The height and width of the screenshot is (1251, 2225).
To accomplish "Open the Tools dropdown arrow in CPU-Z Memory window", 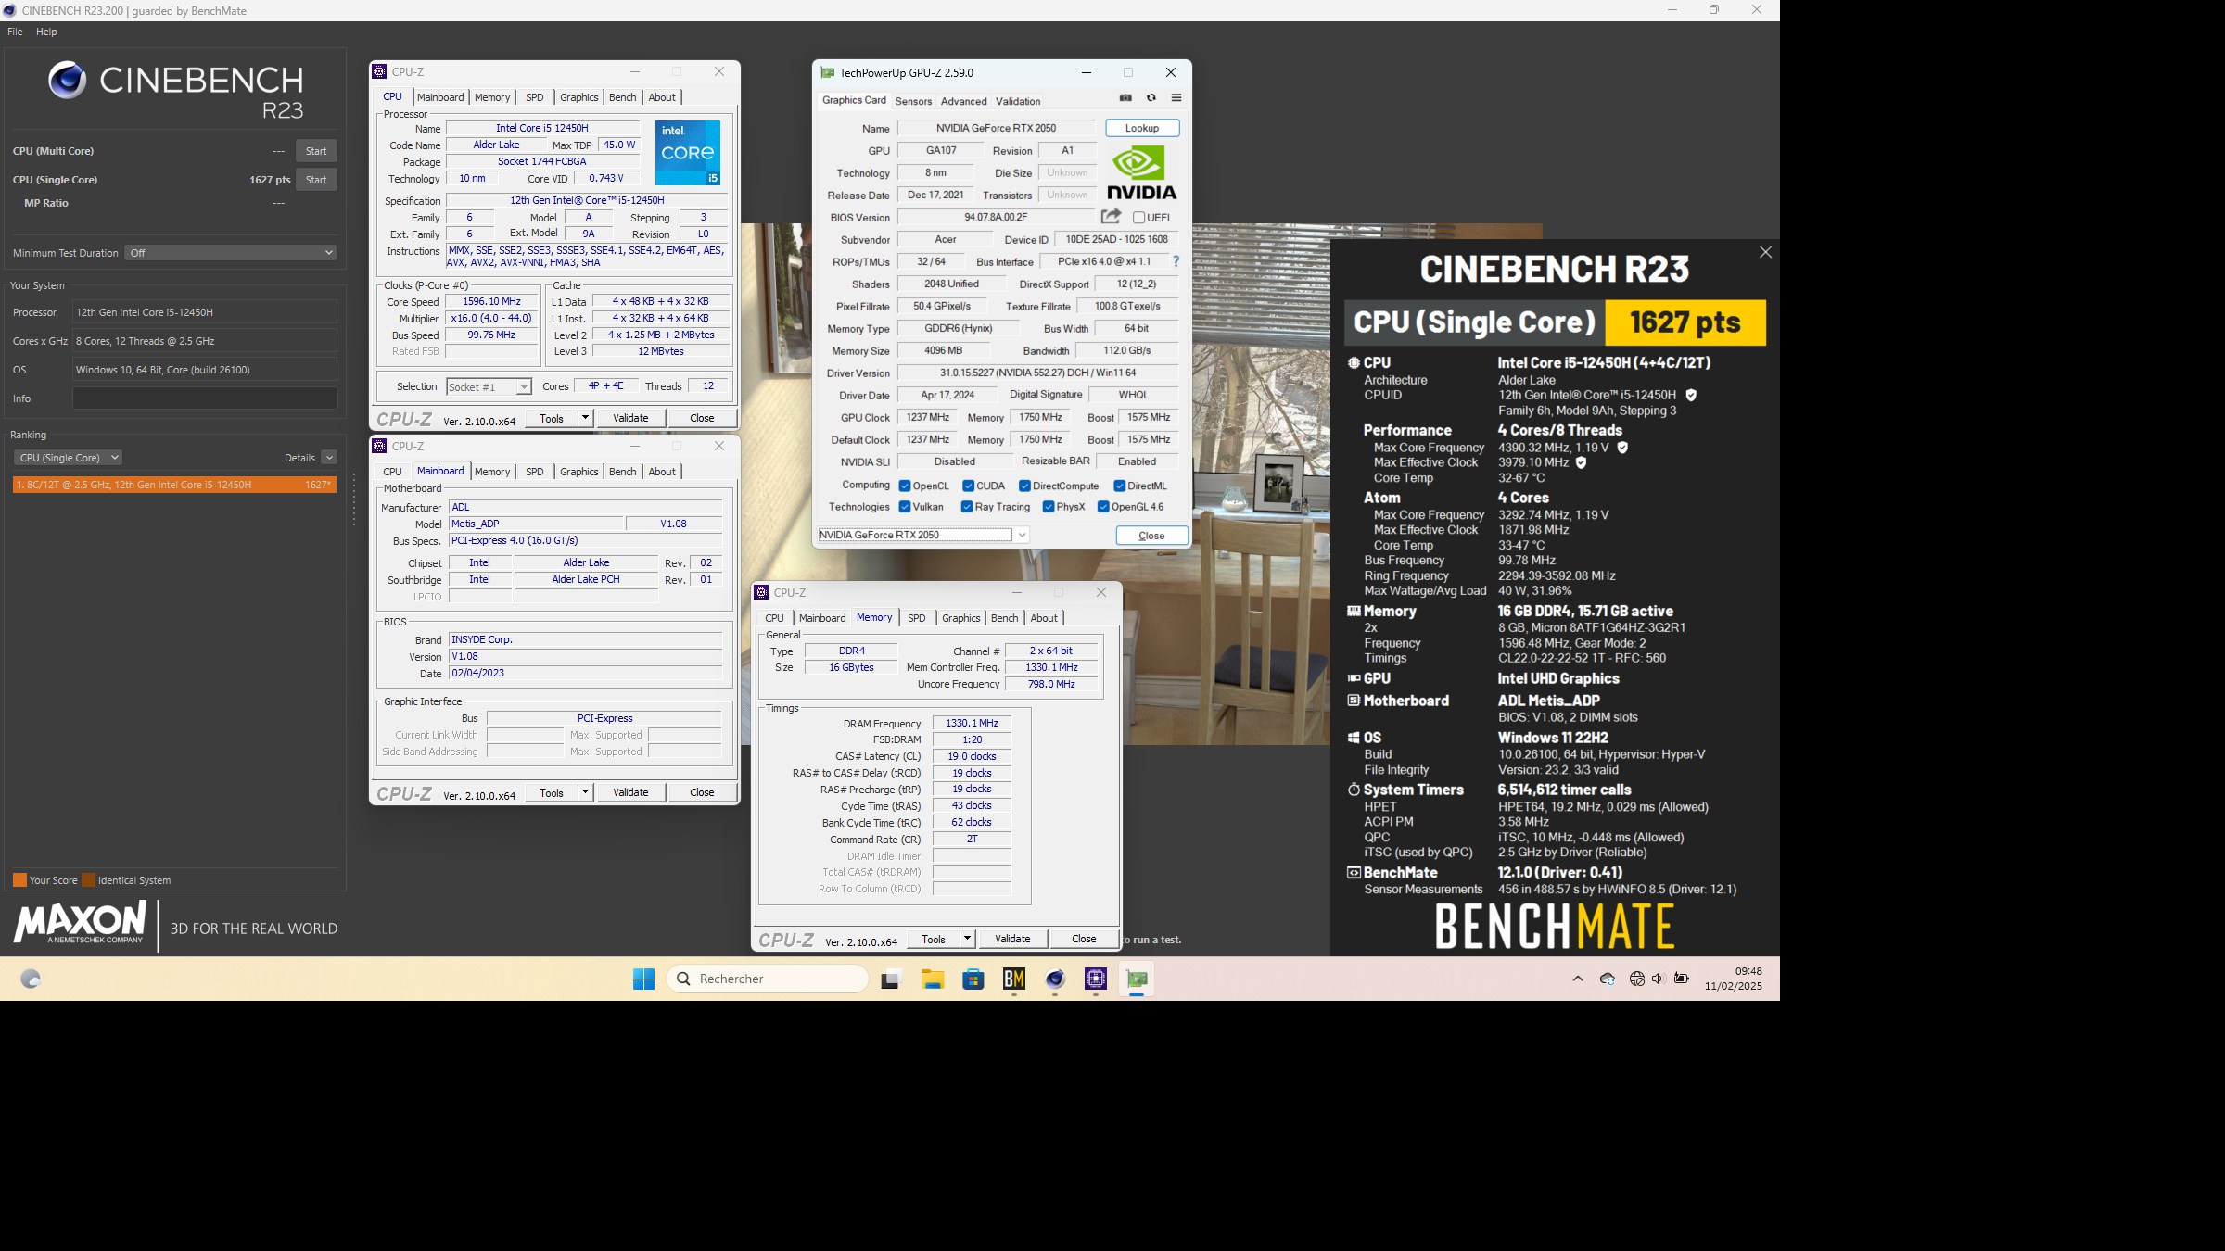I will point(967,939).
